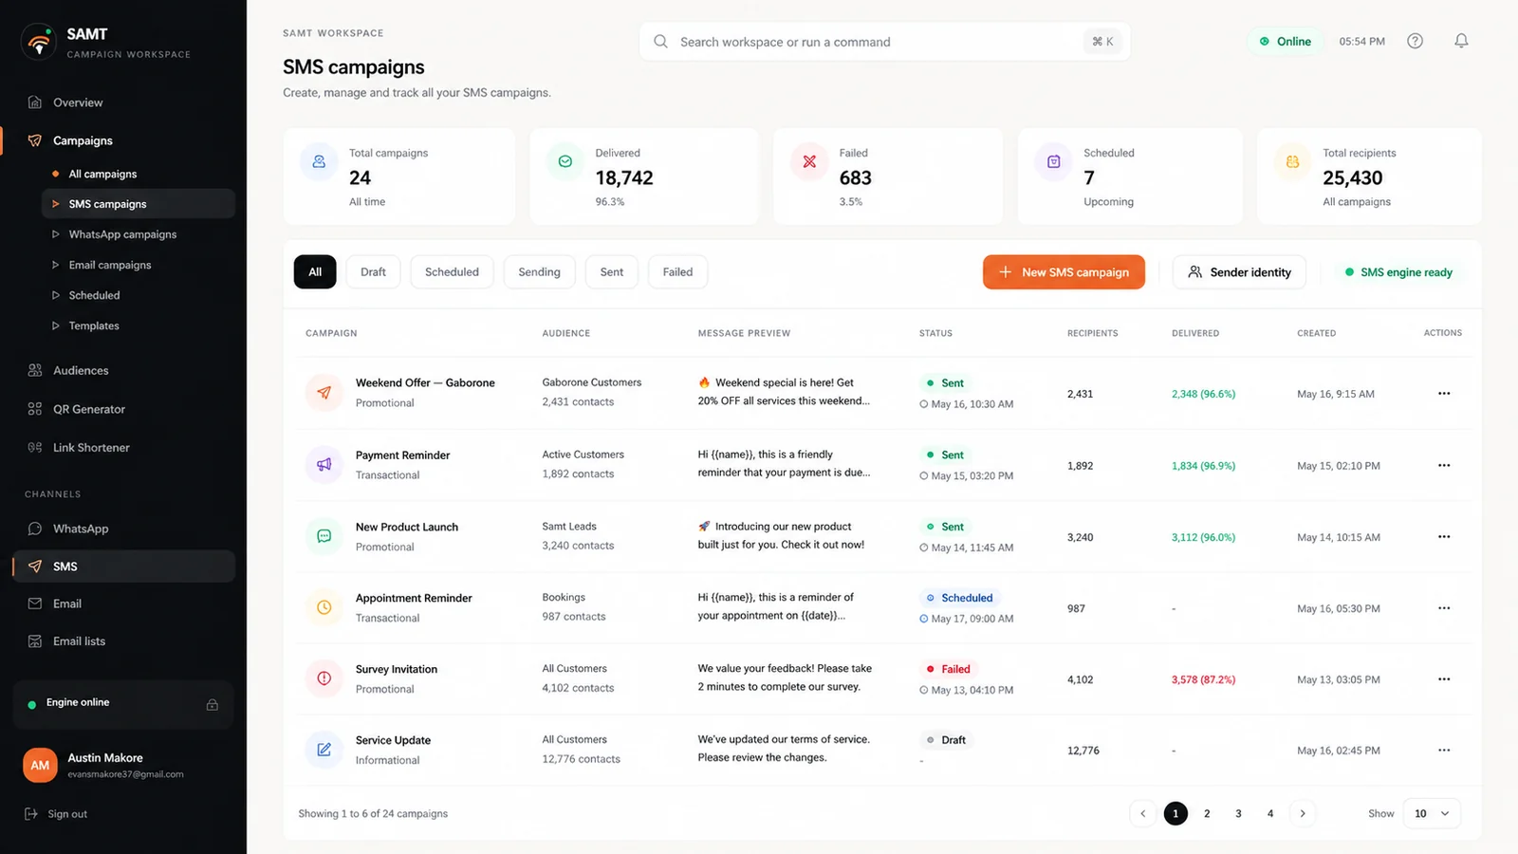
Task: Expand the WhatsApp campaigns tree item
Action: pyautogui.click(x=139, y=234)
